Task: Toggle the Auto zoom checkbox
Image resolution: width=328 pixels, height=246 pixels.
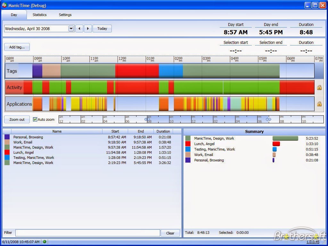Action: coord(35,119)
